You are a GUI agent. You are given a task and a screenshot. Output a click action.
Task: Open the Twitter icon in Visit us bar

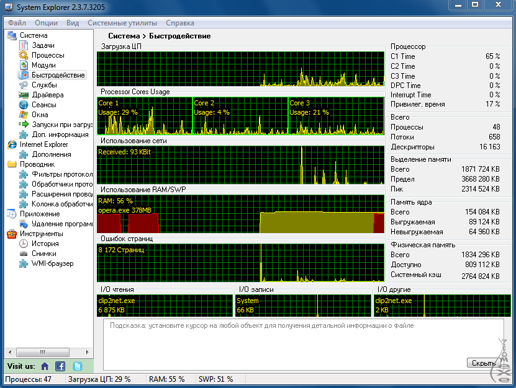click(x=78, y=366)
